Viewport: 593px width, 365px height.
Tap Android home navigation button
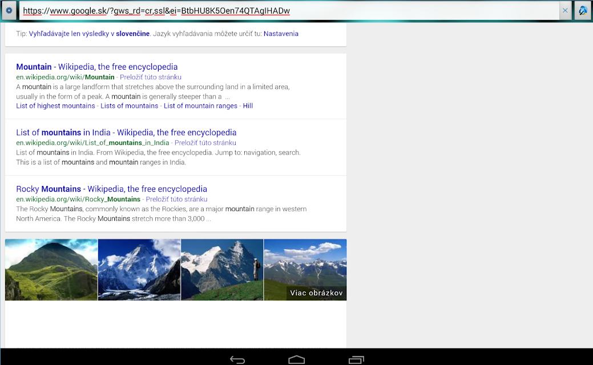point(297,360)
